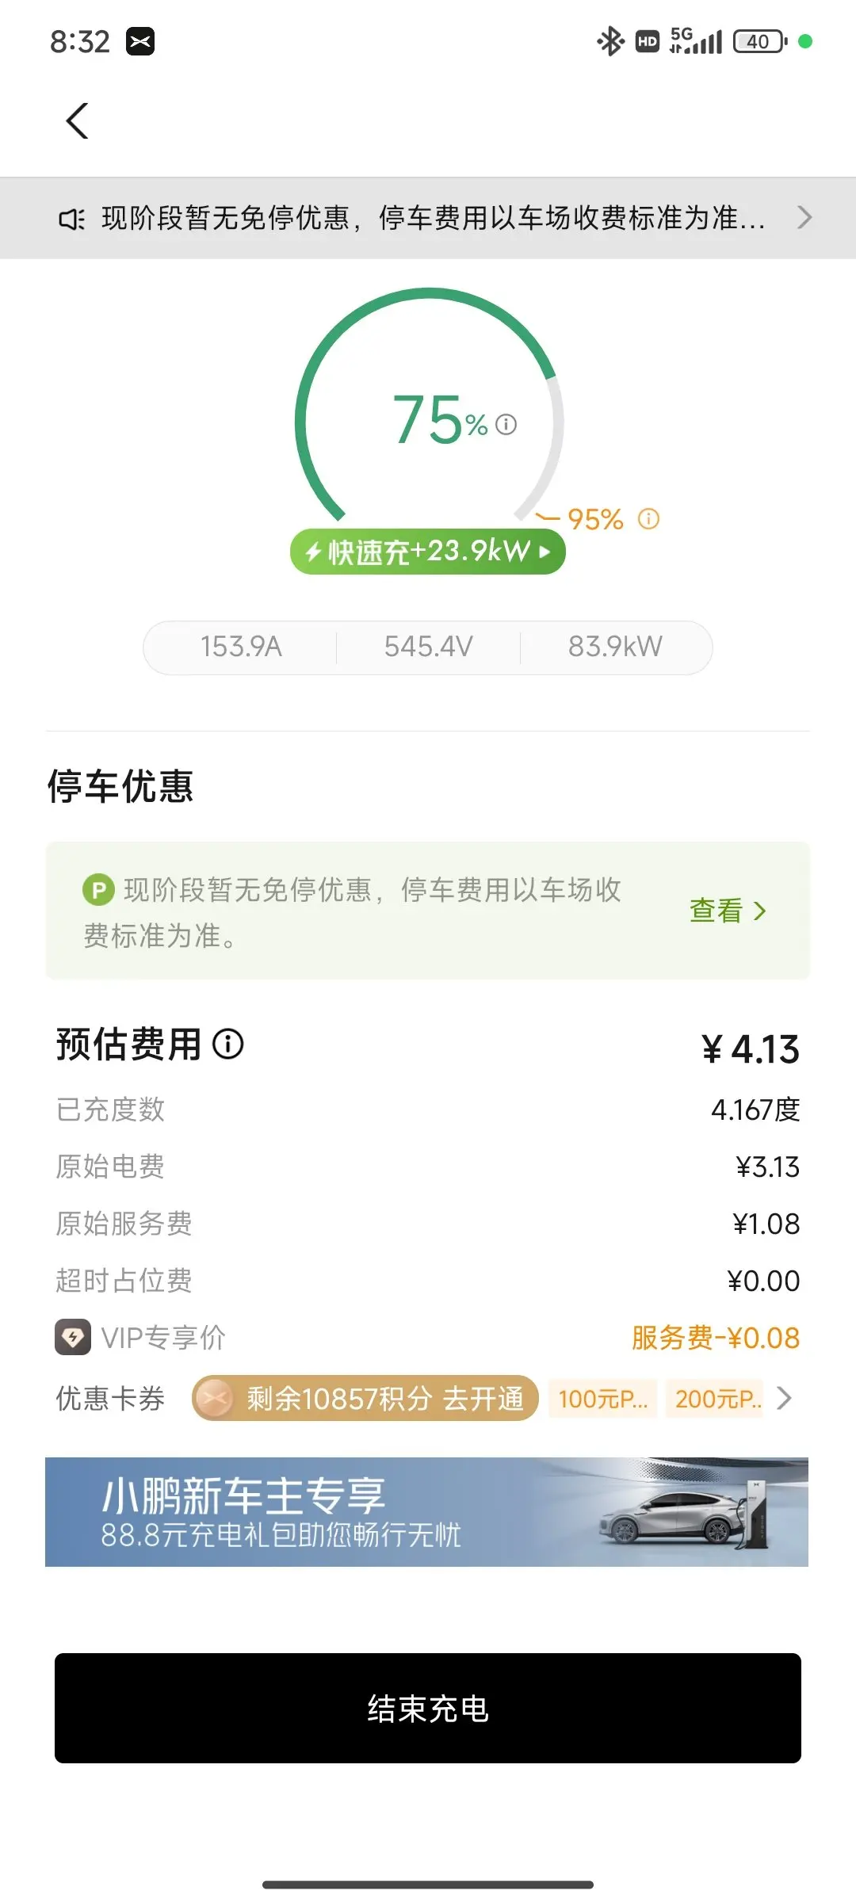Tap 结束充电 to stop charging

tap(428, 1708)
